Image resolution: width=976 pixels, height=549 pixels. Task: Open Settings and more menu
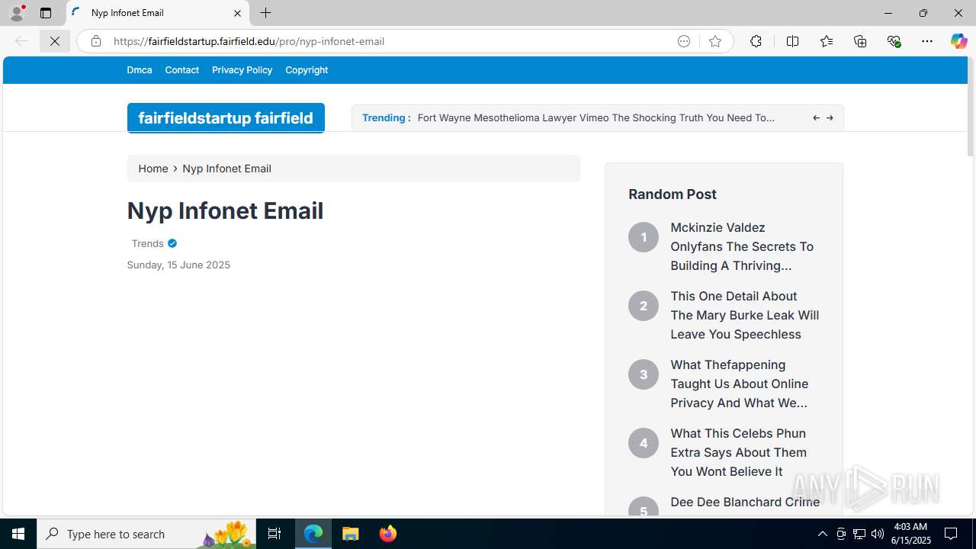[927, 41]
